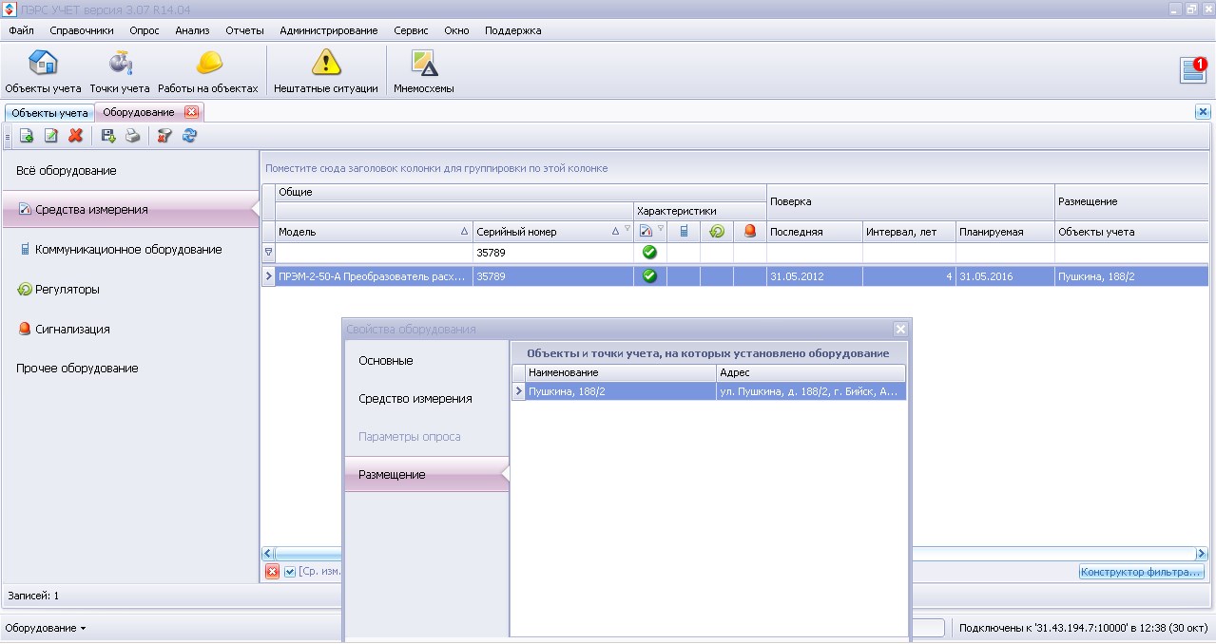
Task: Add new equipment record toolbar icon
Action: pyautogui.click(x=27, y=136)
